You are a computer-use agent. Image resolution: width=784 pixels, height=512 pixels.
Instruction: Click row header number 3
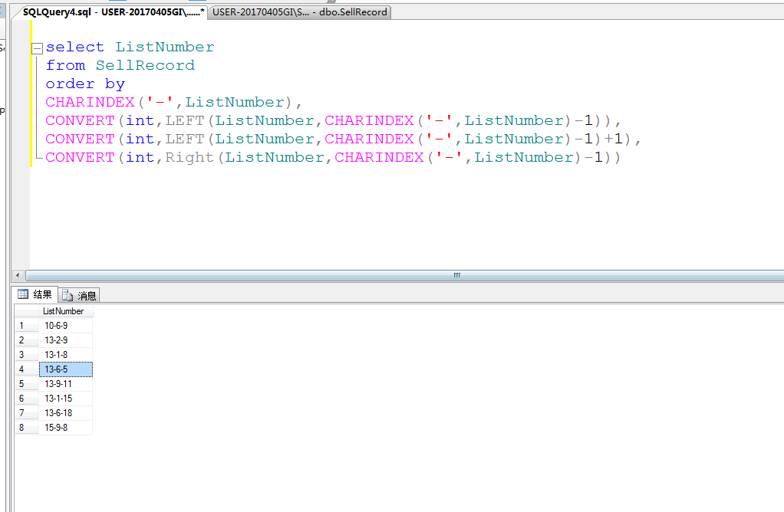27,355
